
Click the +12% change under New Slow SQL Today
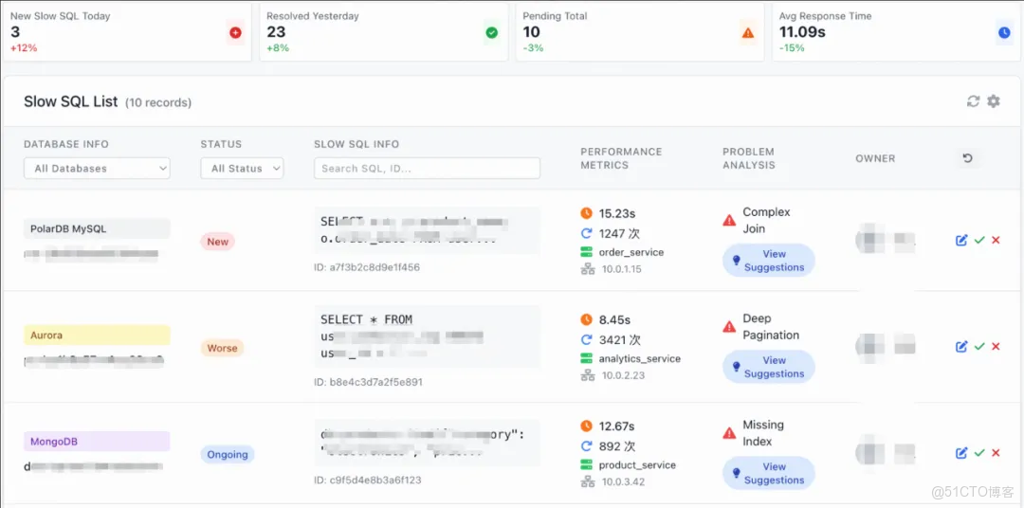[24, 47]
